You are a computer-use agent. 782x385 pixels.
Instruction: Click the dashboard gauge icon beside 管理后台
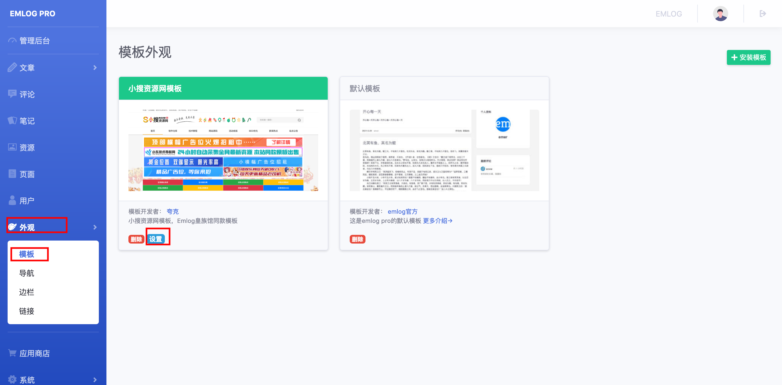point(12,40)
